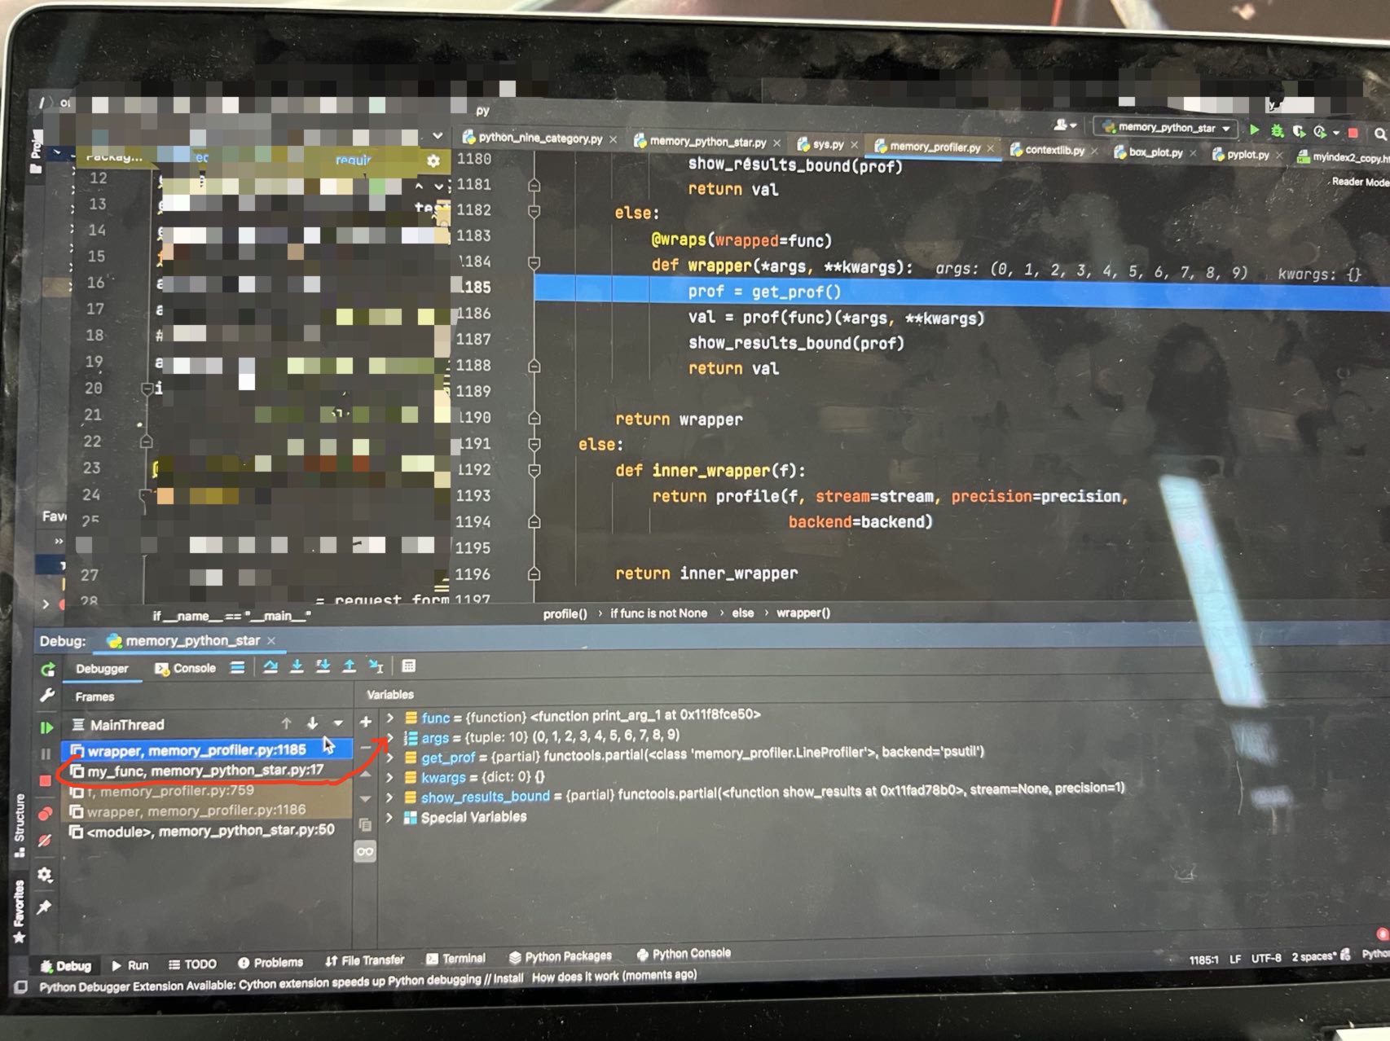Open the box_plot.py editor tab
1390x1041 pixels.
pos(1155,152)
